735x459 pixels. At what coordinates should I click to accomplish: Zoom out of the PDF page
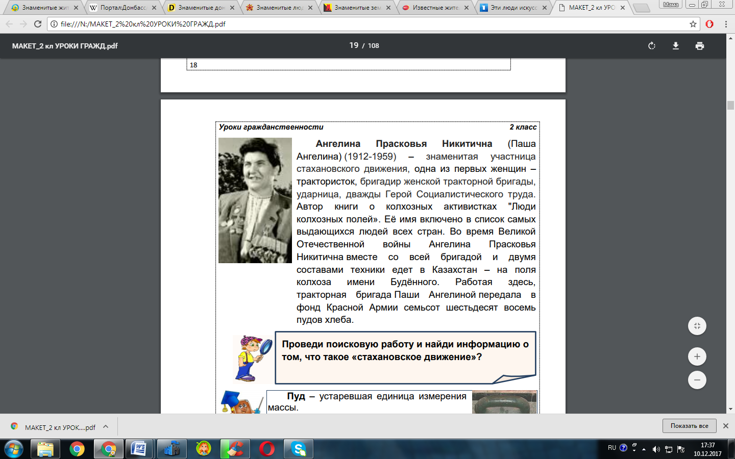[x=697, y=380]
